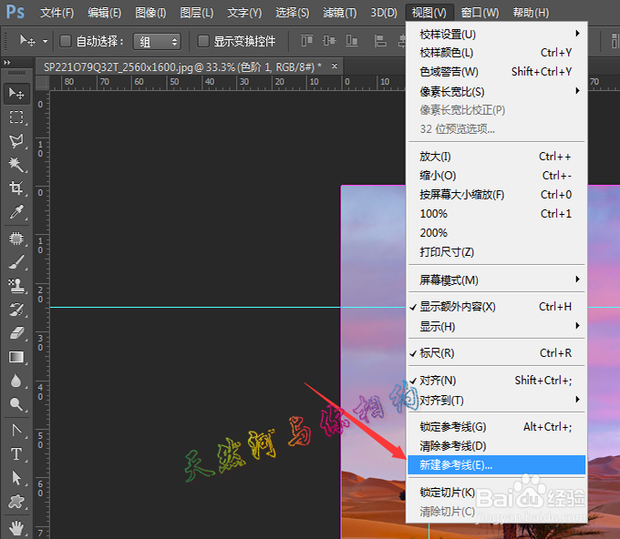
Task: Toggle 校样颜色(L) proof colors
Action: click(497, 53)
